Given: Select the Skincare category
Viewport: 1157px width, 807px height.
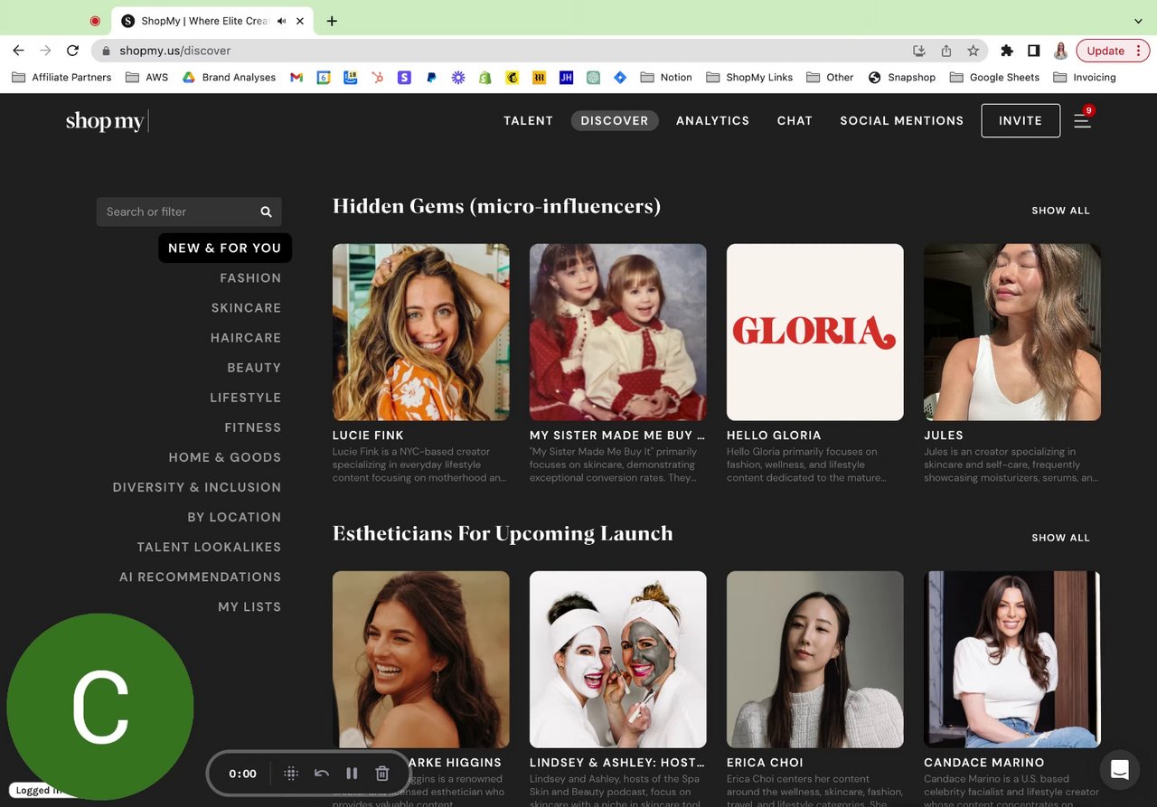Looking at the screenshot, I should [x=246, y=308].
